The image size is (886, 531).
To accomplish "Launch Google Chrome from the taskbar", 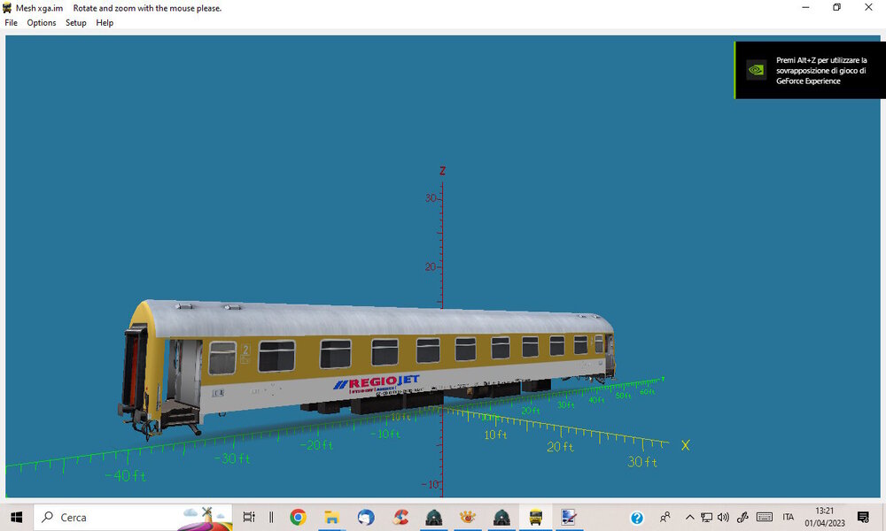I will 298,517.
